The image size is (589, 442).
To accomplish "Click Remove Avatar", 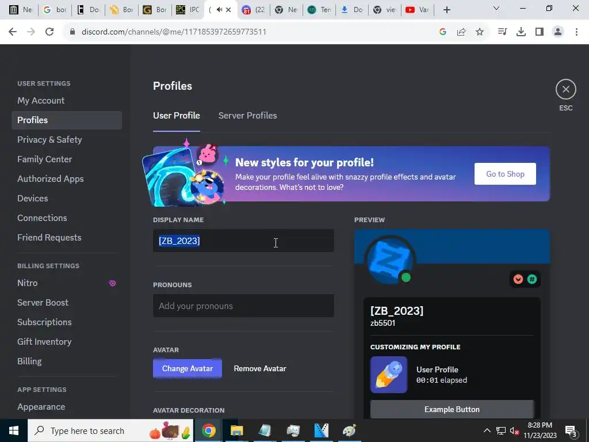I will 260,368.
